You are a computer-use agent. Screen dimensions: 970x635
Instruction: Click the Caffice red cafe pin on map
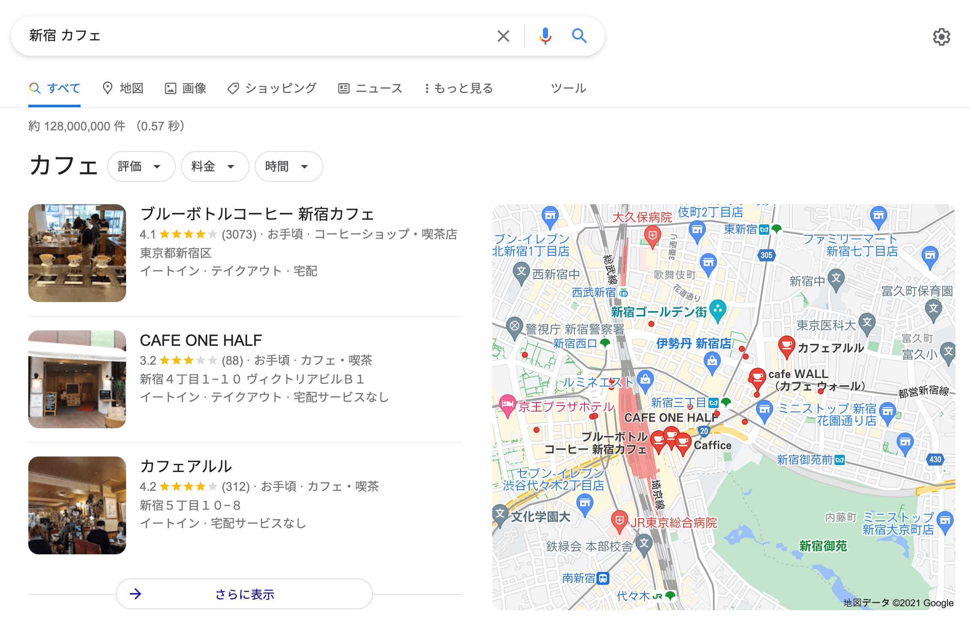coord(683,444)
